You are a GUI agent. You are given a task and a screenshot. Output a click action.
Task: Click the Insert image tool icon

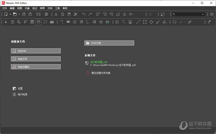[x=130, y=22]
